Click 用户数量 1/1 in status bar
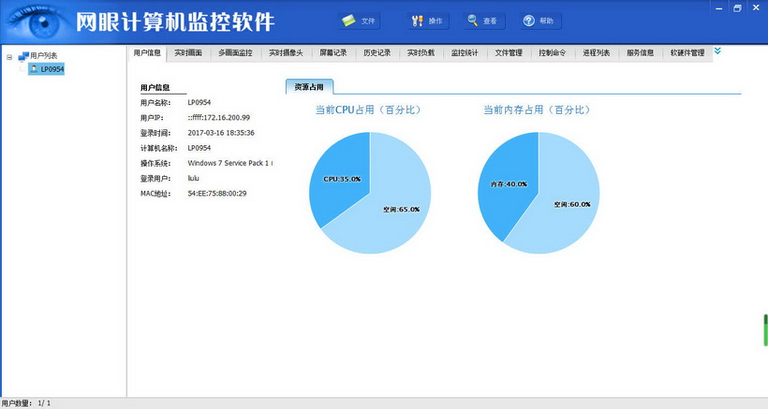 tap(26, 403)
